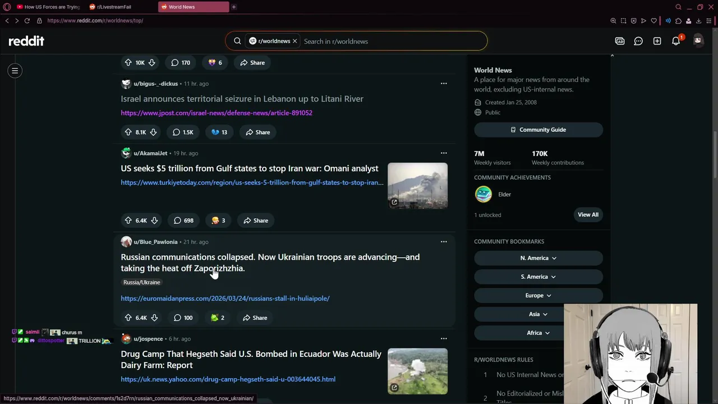
Task: Open the user avatar menu
Action: [x=698, y=40]
